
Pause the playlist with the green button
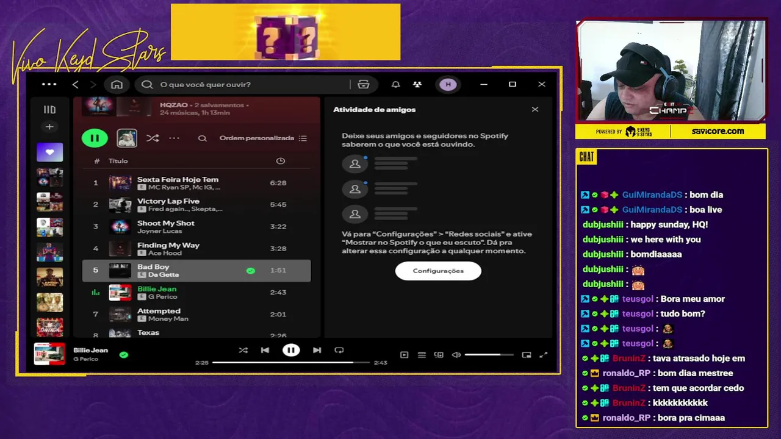click(x=95, y=138)
